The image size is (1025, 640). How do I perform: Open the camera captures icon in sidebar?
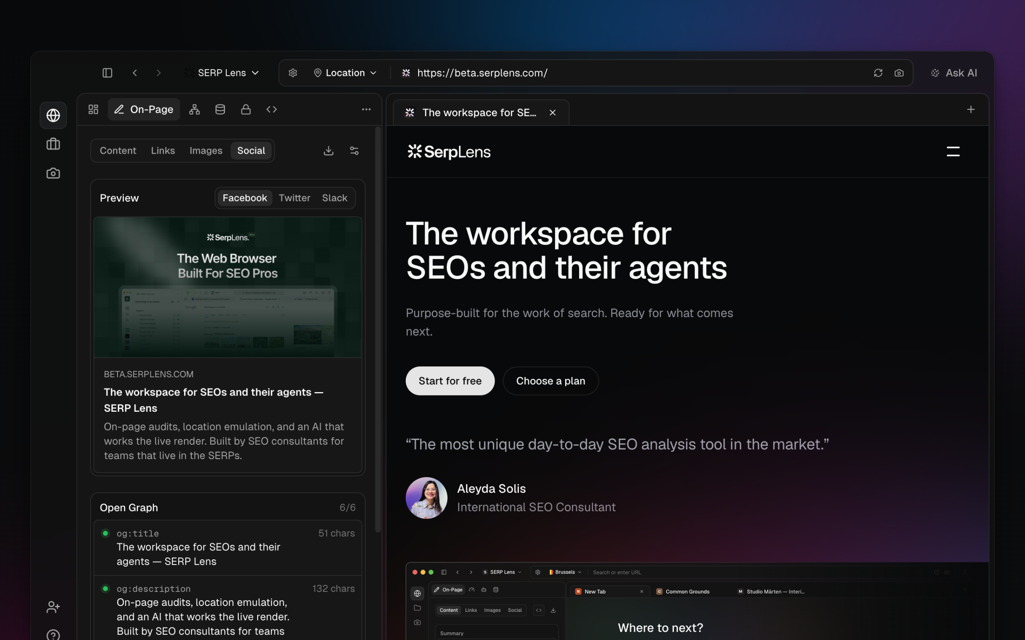pos(53,173)
